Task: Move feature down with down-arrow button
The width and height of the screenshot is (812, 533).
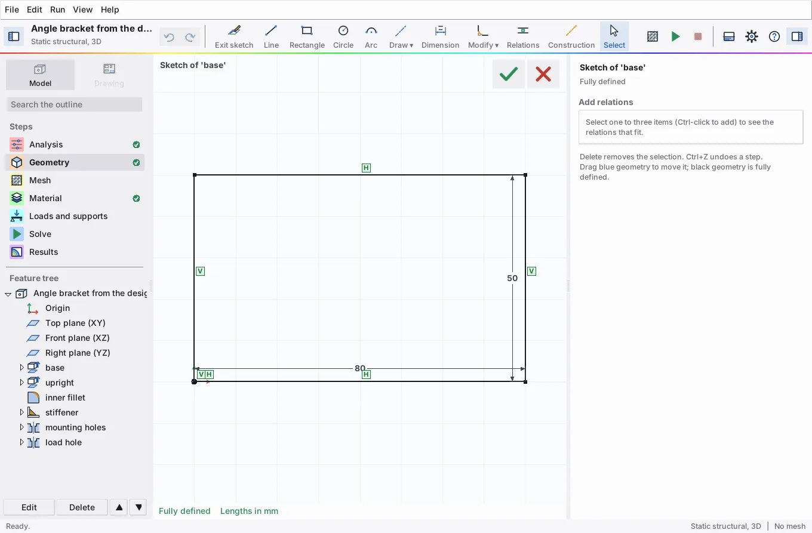Action: coord(139,507)
